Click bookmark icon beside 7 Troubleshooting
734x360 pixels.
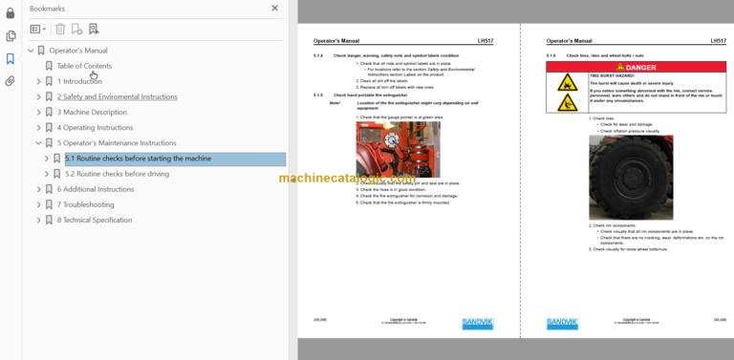[x=49, y=204]
